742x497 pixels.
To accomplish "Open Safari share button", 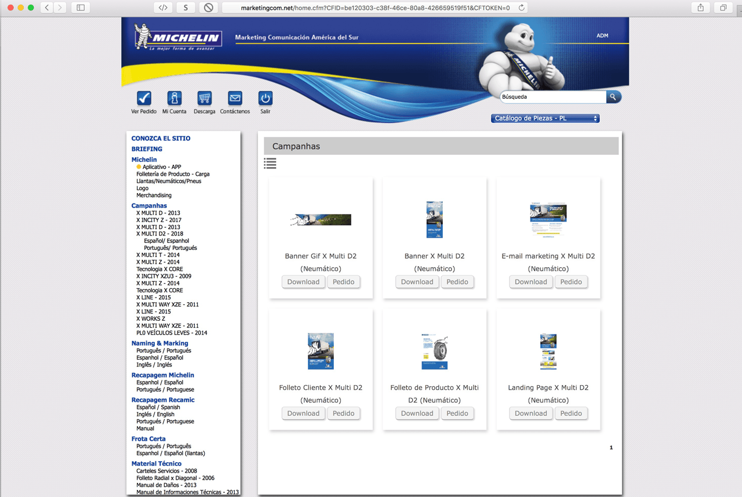I will click(x=701, y=8).
